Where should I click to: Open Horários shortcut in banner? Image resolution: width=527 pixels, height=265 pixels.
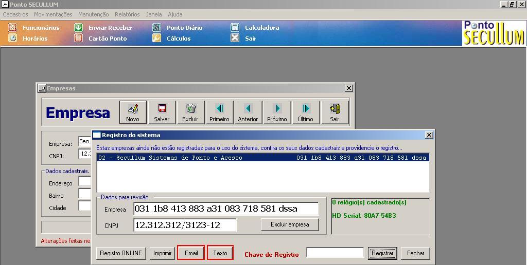(x=28, y=38)
